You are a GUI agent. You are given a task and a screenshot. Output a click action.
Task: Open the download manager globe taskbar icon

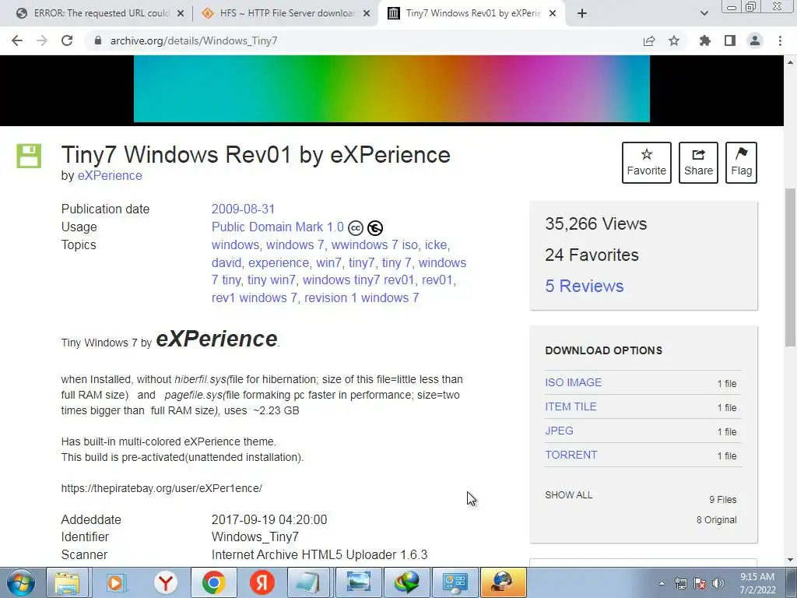click(x=406, y=582)
